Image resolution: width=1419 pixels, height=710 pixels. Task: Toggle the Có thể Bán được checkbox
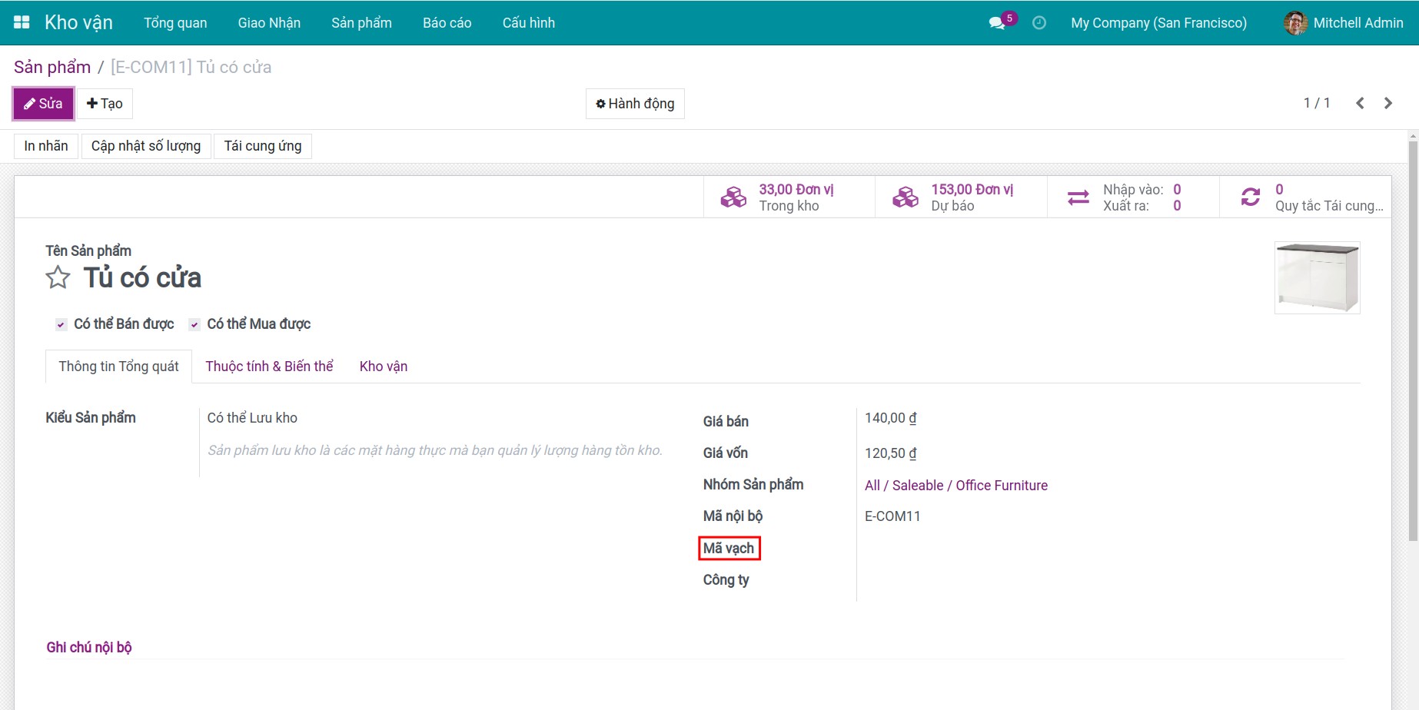[x=61, y=324]
